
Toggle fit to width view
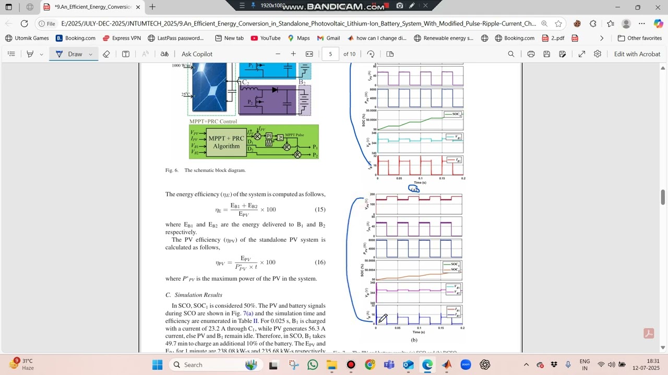(x=309, y=54)
